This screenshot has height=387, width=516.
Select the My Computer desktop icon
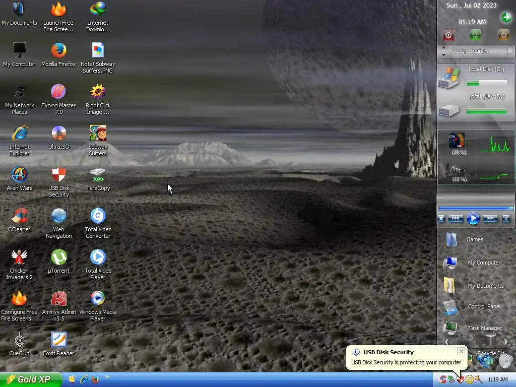click(x=19, y=54)
